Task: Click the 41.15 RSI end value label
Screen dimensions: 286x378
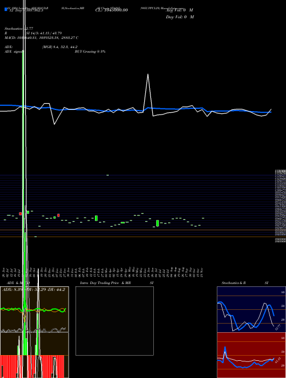Action: coord(277,361)
